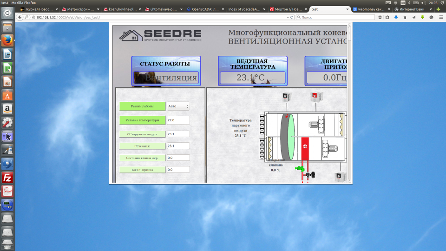Click the frequency converter with red display
This screenshot has width=446, height=251.
pos(315,97)
